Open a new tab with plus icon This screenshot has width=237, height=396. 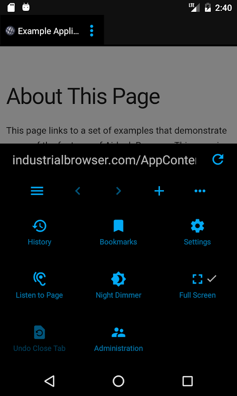tap(159, 191)
